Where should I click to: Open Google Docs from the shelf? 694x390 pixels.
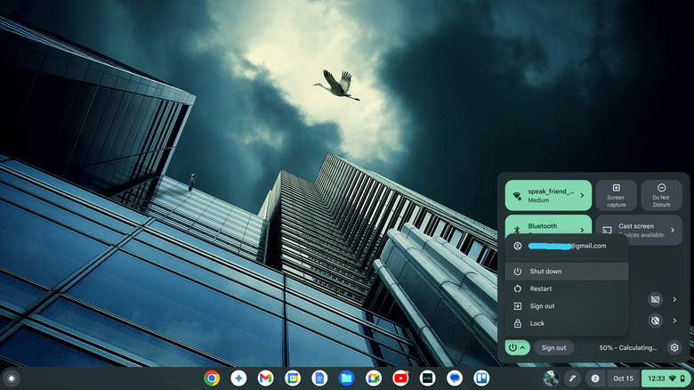click(319, 378)
